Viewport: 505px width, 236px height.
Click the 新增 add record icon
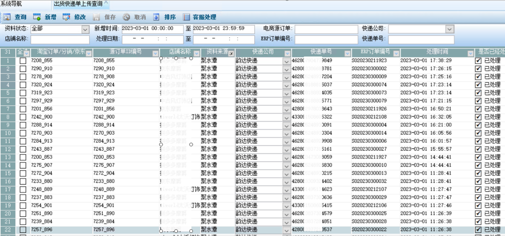pos(37,17)
